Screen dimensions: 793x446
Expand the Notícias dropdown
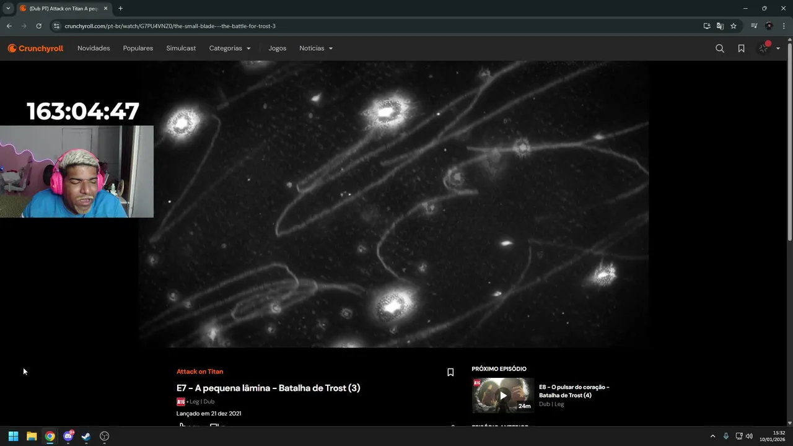316,48
